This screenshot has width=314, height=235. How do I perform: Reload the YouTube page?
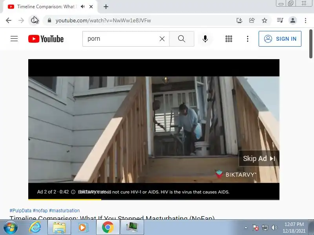pos(33,20)
